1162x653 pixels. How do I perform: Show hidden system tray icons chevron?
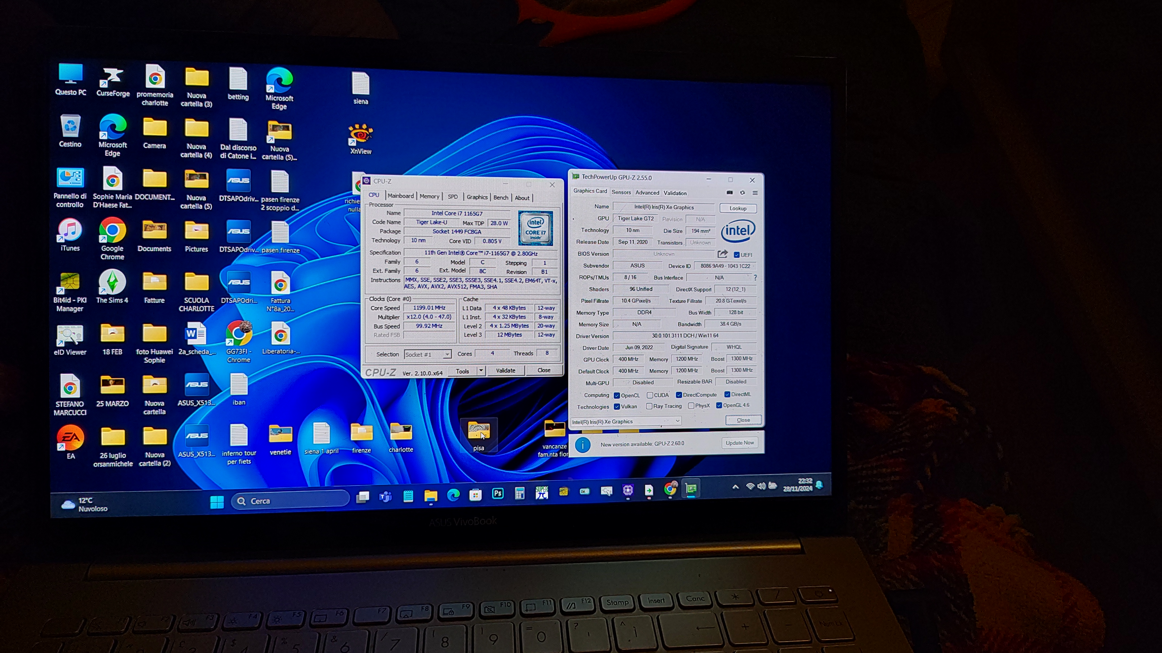tap(735, 487)
